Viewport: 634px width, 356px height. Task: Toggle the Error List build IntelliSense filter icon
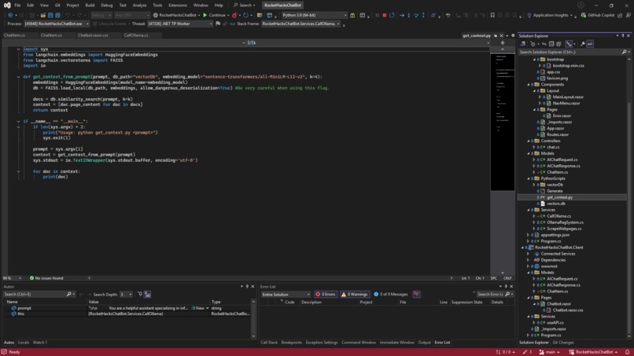click(x=416, y=294)
